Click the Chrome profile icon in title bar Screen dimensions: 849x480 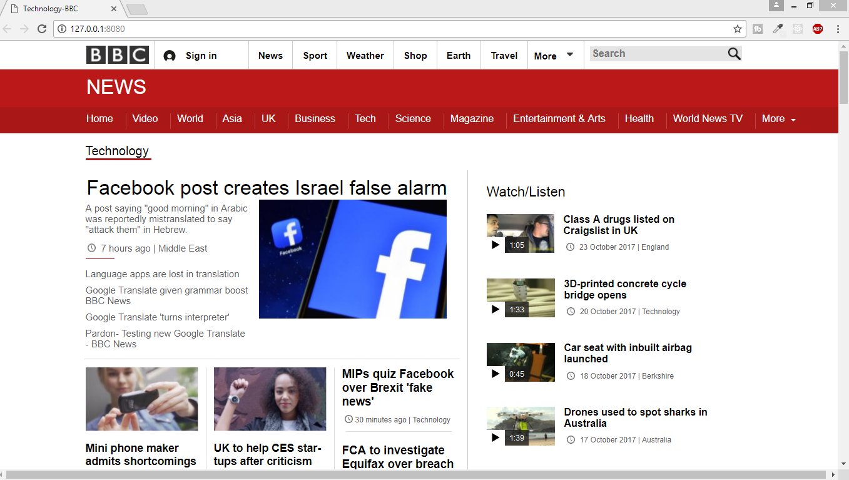tap(776, 6)
